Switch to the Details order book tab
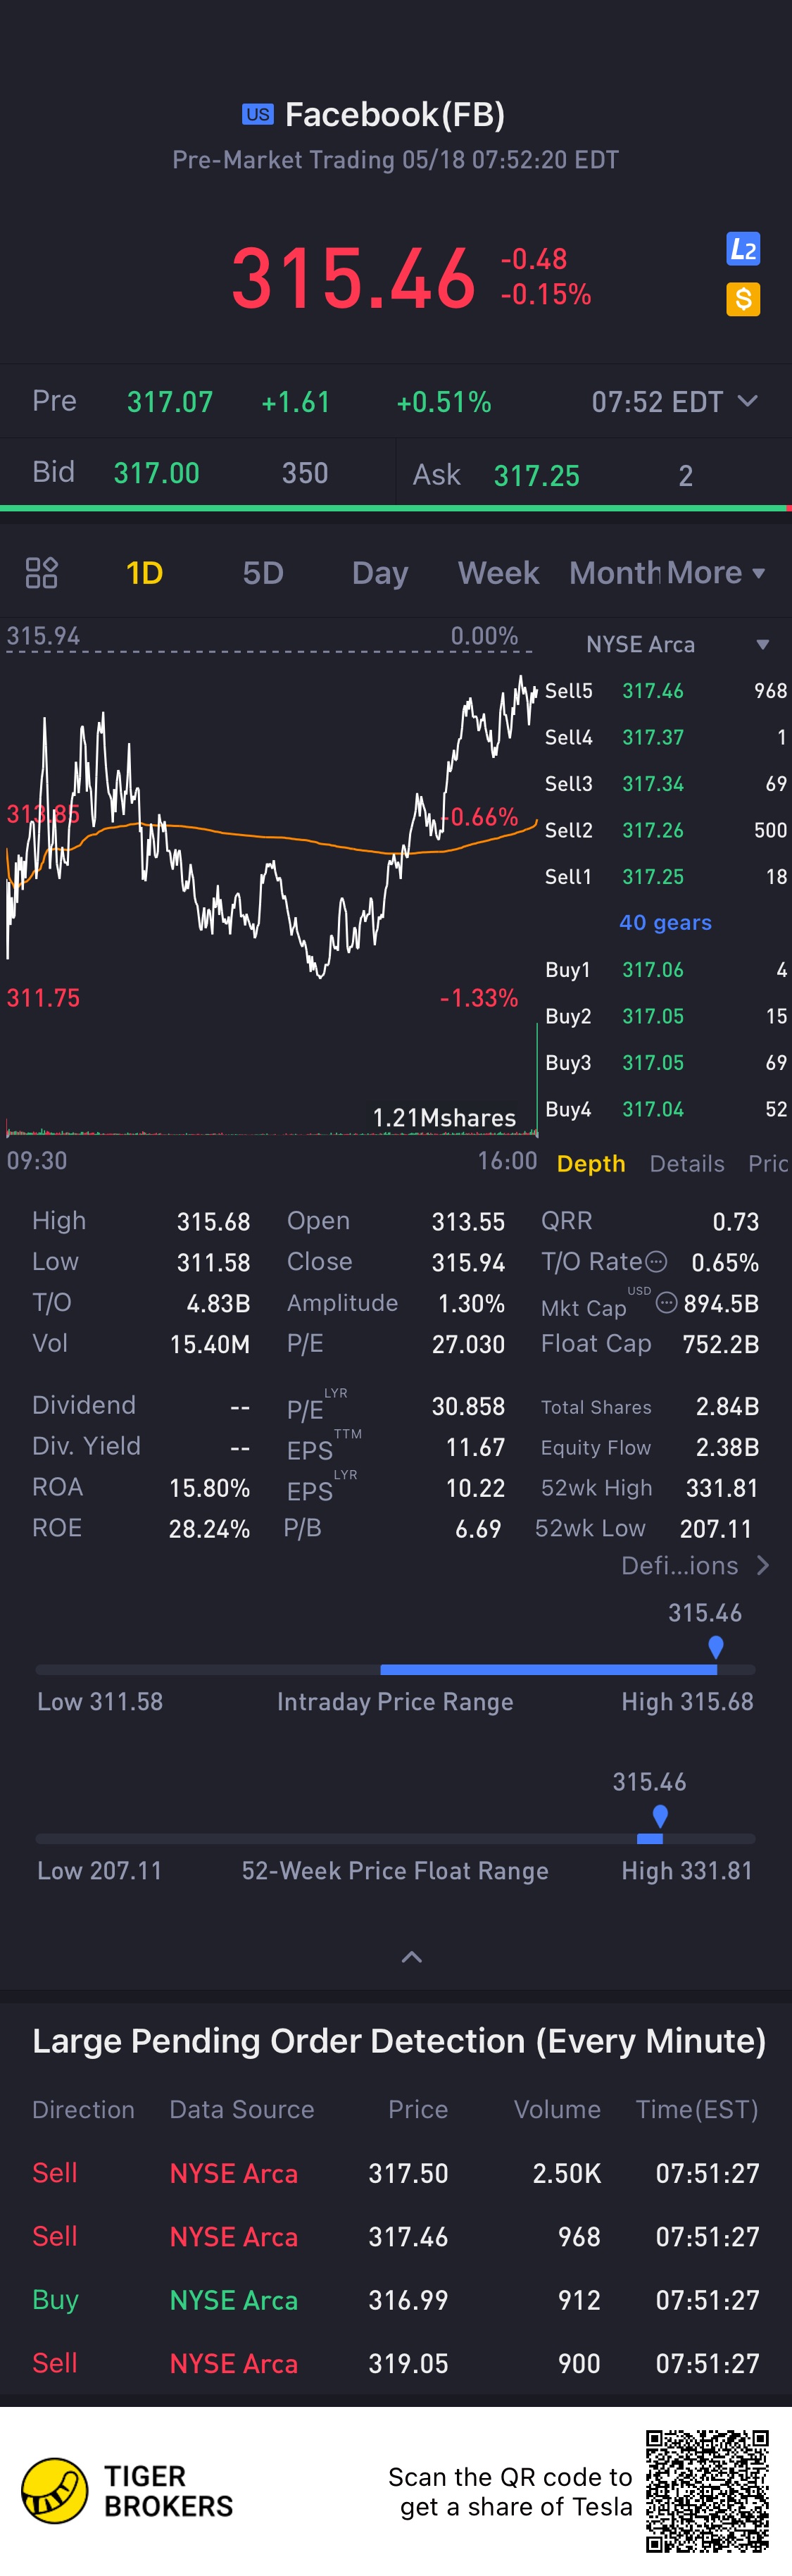 [x=687, y=1163]
